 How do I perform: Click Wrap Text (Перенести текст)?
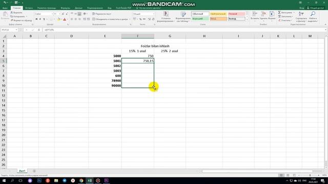click(102, 14)
